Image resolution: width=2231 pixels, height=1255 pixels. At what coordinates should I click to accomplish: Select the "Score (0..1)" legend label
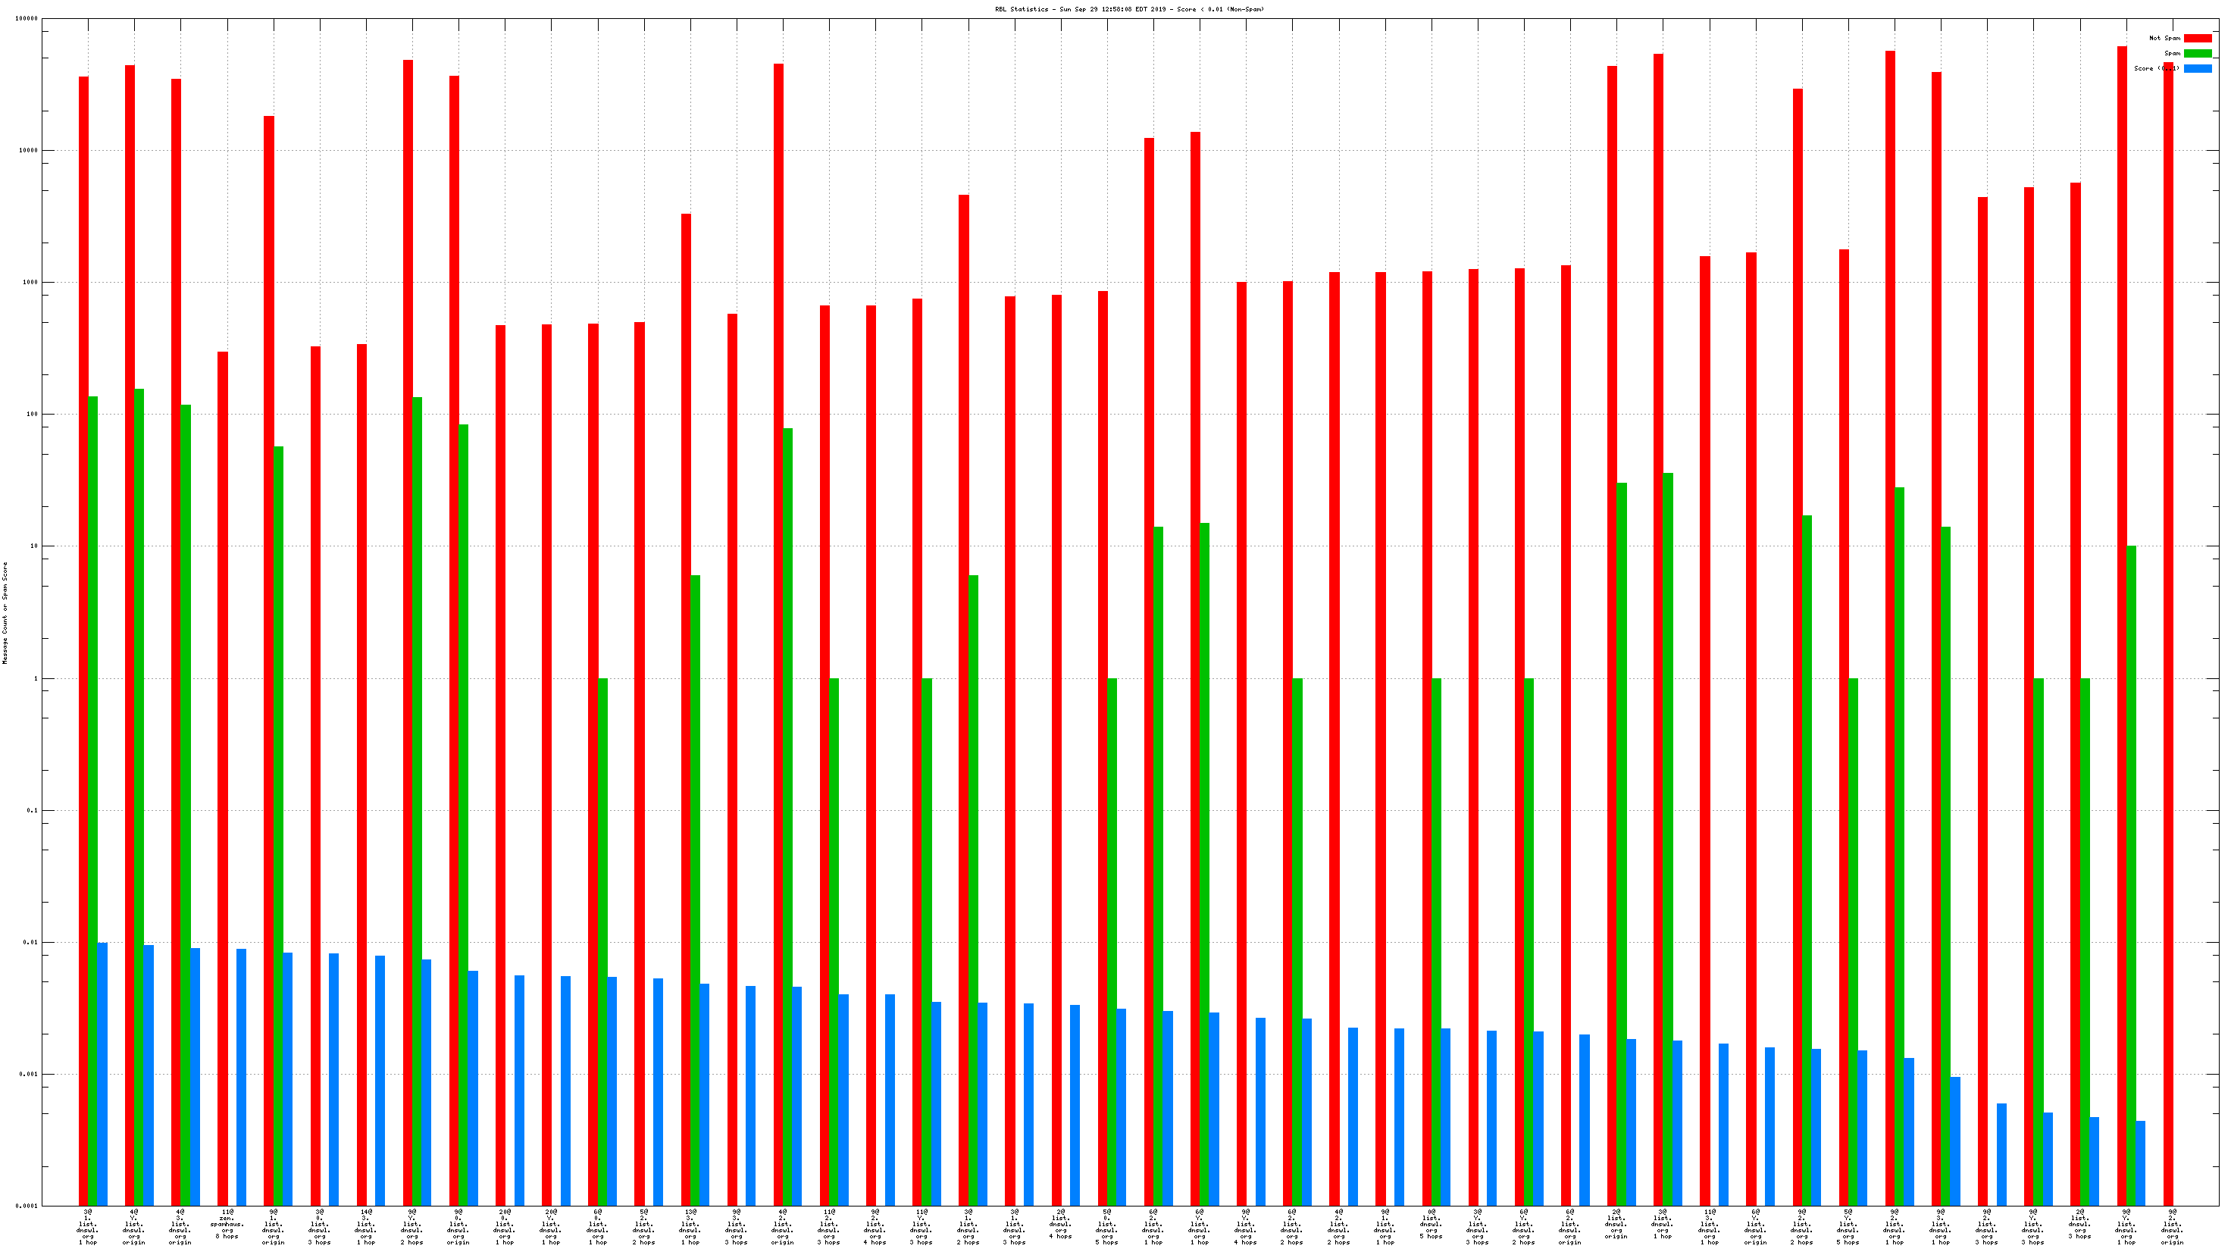[2157, 68]
